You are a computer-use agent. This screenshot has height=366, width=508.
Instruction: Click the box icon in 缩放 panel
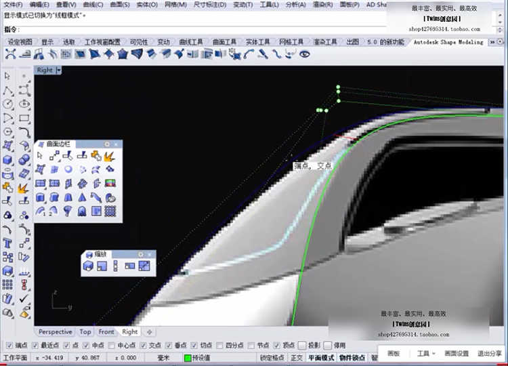(x=88, y=266)
